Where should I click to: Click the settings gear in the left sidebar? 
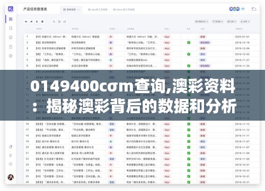click(11, 56)
